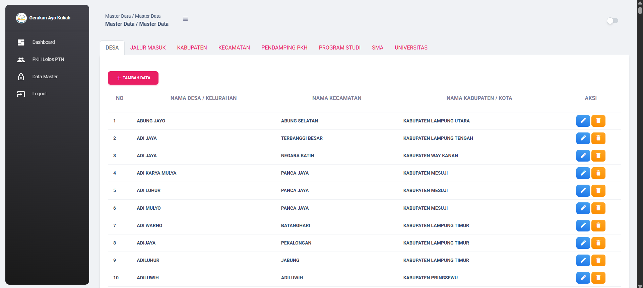
Task: Open the JALUR MASUK tab
Action: 148,48
